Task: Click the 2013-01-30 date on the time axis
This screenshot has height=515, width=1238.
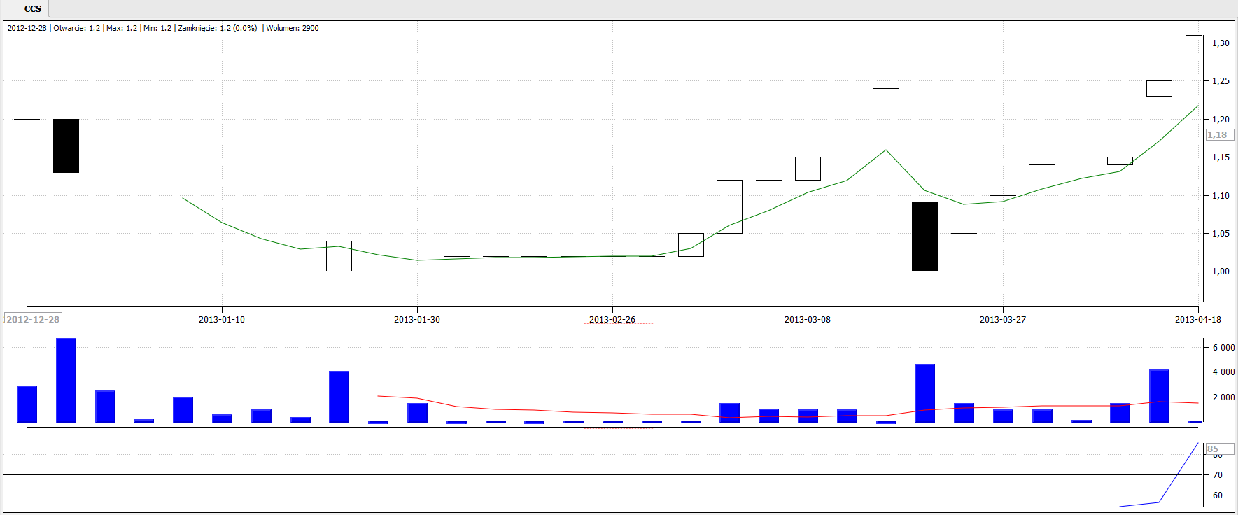Action: (x=417, y=320)
